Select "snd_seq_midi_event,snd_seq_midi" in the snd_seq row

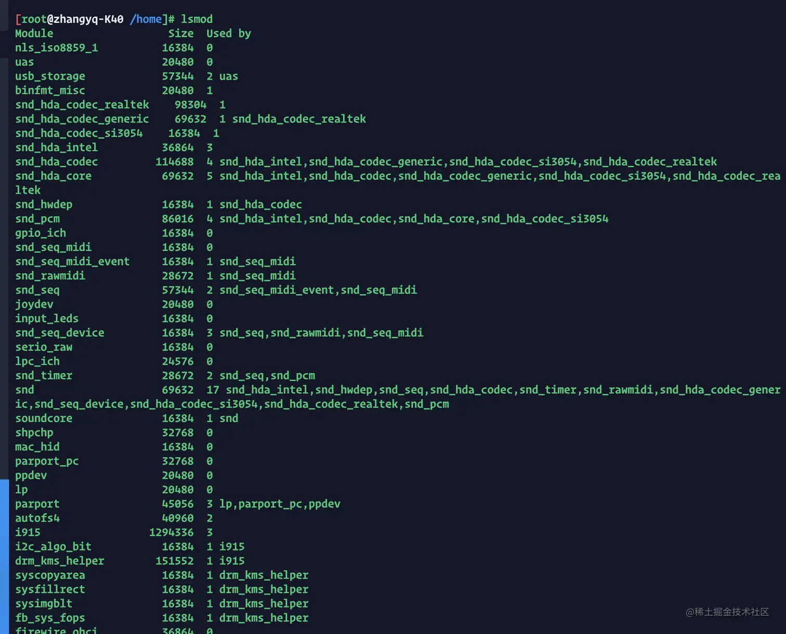pyautogui.click(x=318, y=290)
